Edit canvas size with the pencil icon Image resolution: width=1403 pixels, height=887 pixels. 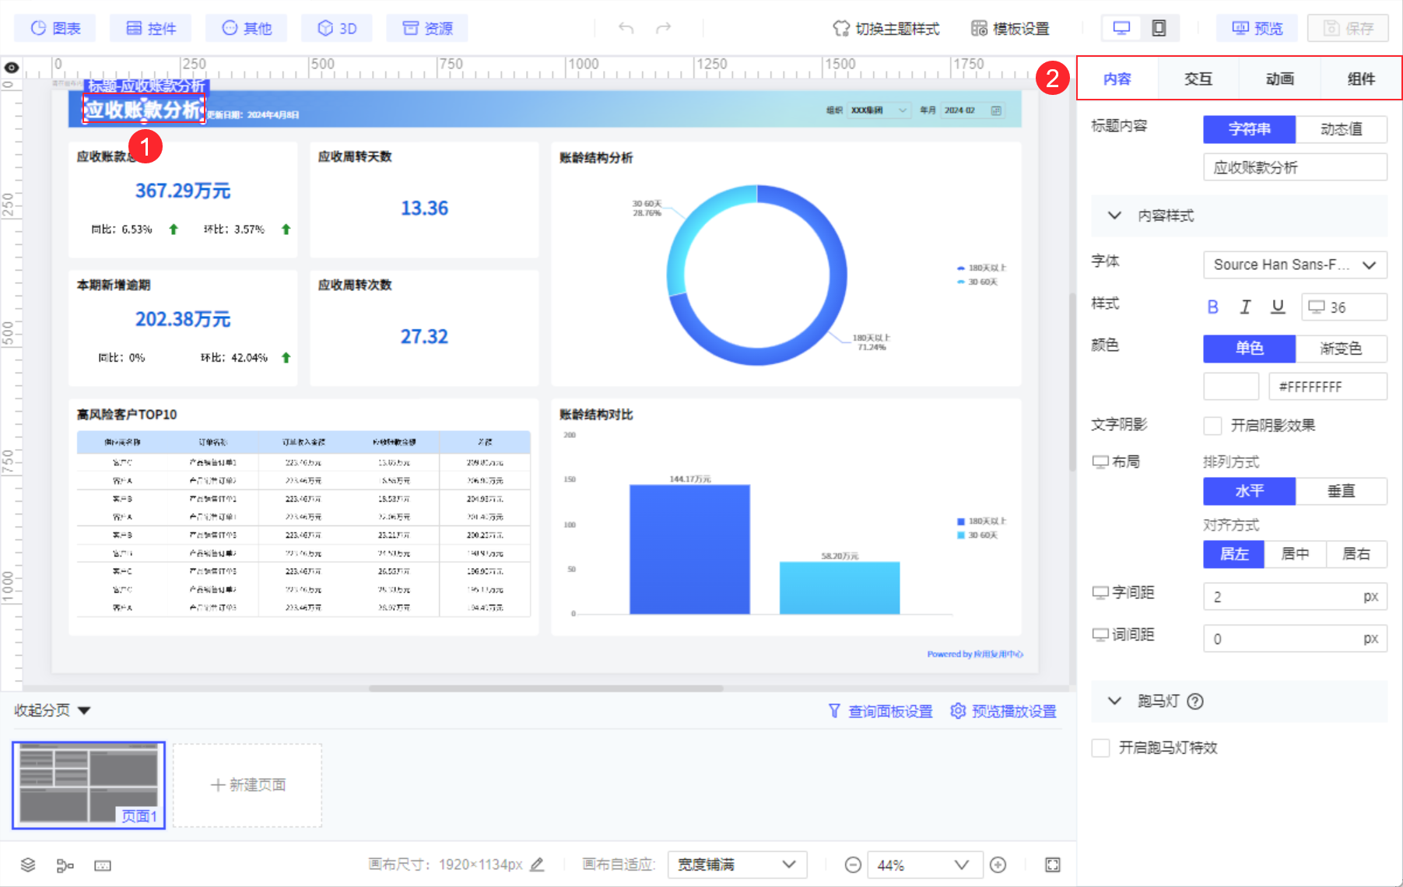(x=537, y=864)
